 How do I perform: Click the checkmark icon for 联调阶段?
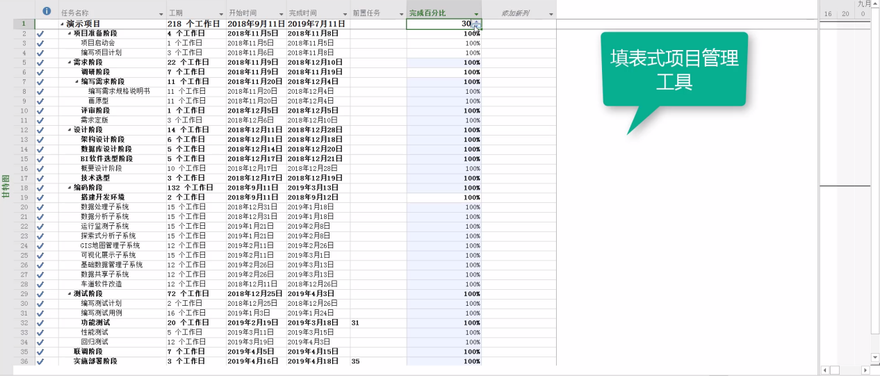point(40,352)
